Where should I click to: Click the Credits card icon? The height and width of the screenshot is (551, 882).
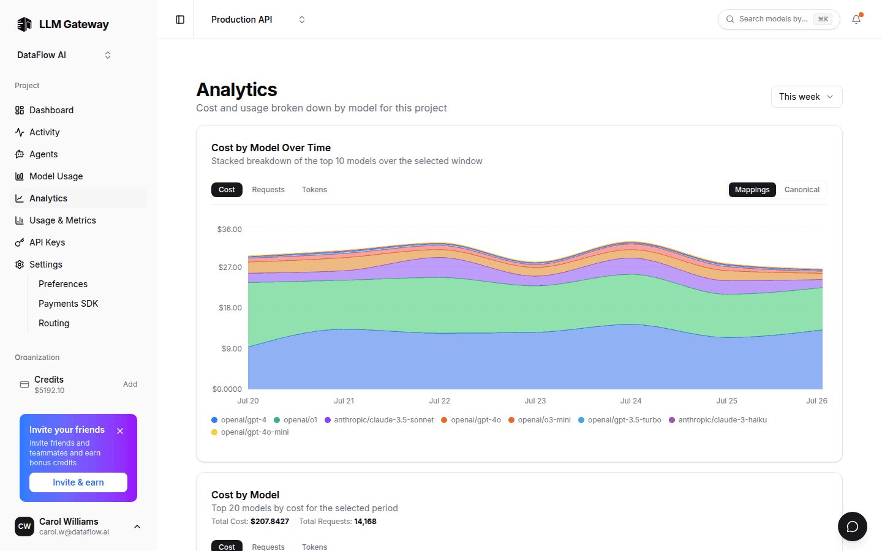24,384
